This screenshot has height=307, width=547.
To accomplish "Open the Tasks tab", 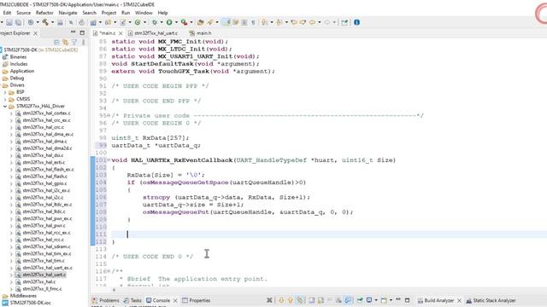I will 133,300.
